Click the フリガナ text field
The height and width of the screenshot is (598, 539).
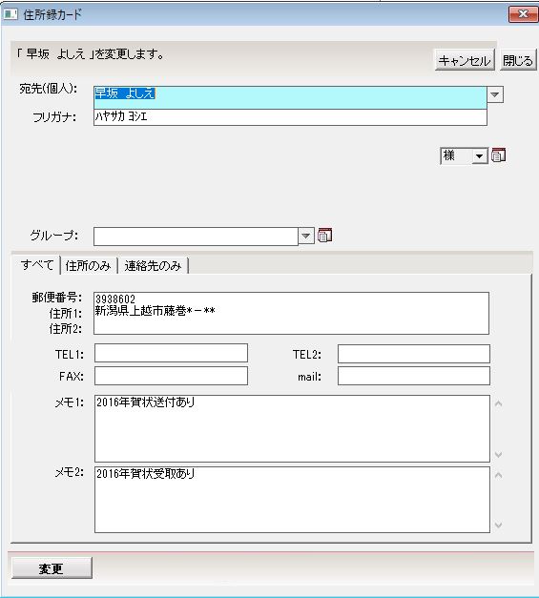click(x=290, y=117)
